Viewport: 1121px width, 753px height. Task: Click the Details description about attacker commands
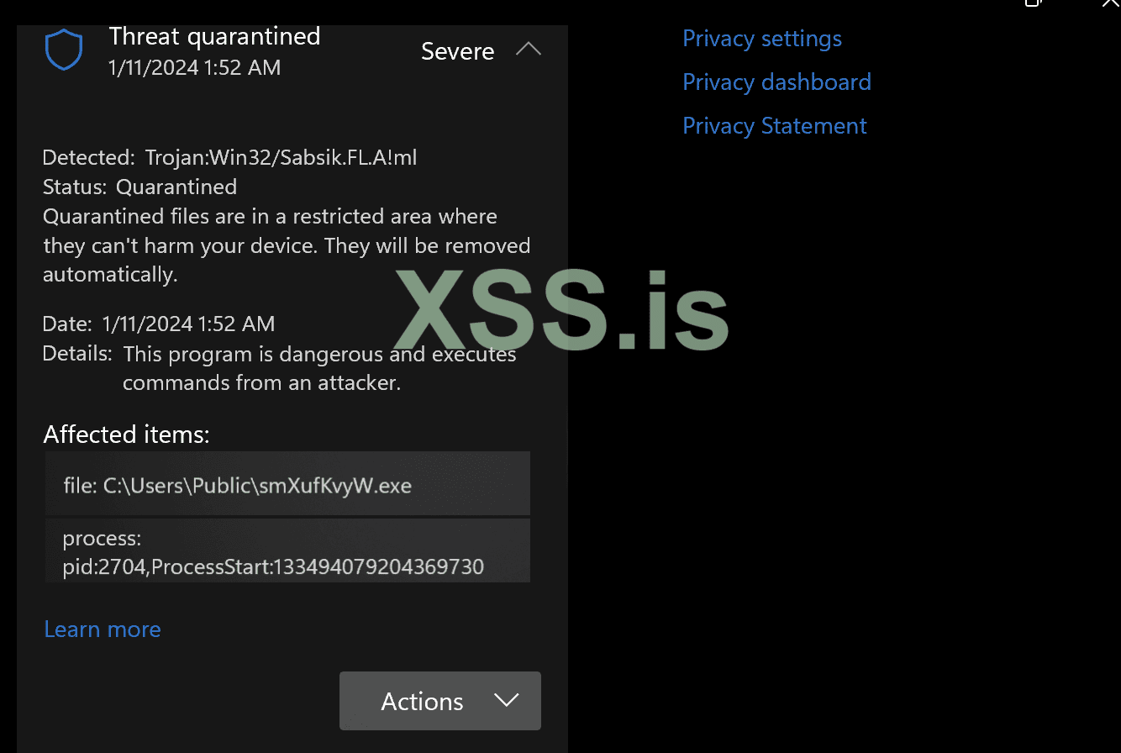point(319,368)
